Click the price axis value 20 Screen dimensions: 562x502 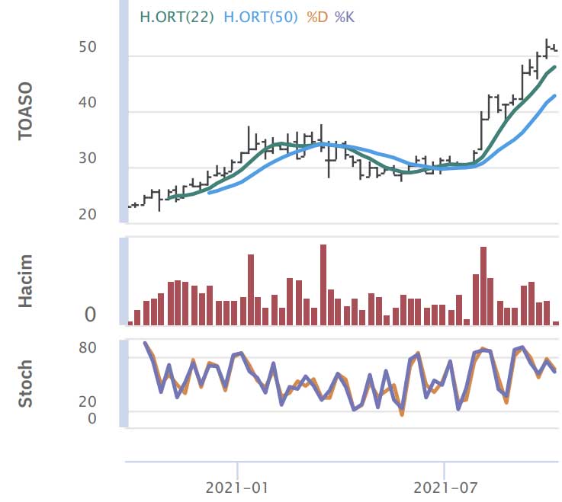pos(88,215)
